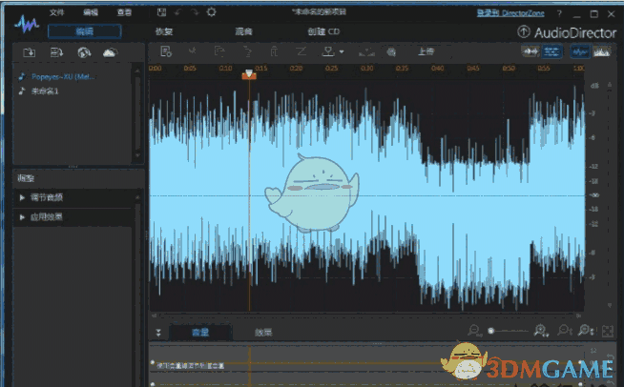Click the fit-to-window zoom icon

pos(607,331)
